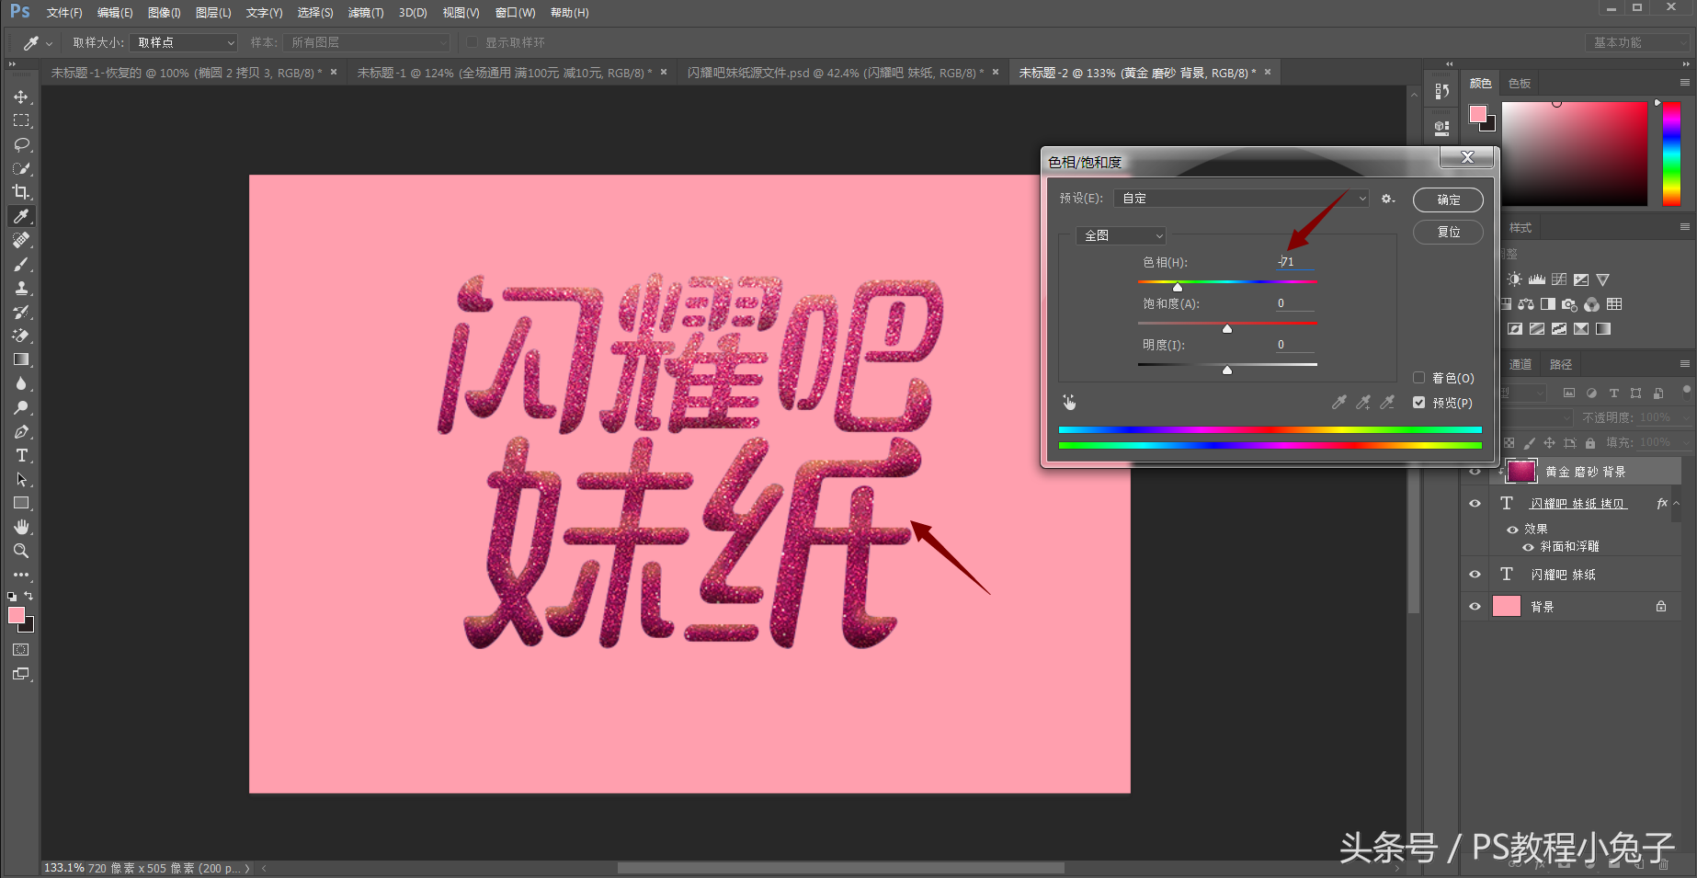The width and height of the screenshot is (1697, 878).
Task: Click the add-to-sample eyedropper in the dialog
Action: tap(1362, 402)
